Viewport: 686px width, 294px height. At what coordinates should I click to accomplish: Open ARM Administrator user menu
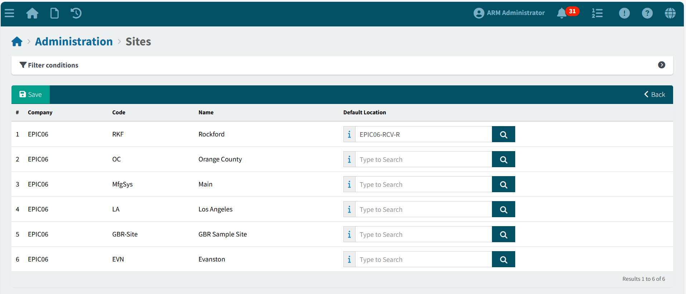(509, 13)
